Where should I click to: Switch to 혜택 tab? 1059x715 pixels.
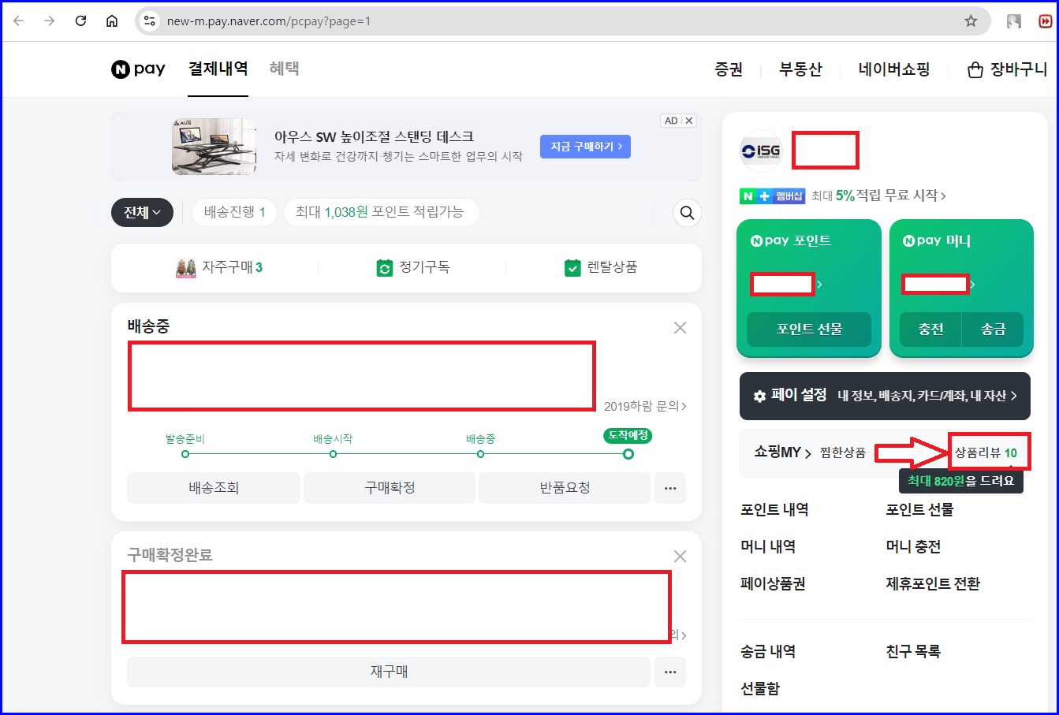point(285,69)
